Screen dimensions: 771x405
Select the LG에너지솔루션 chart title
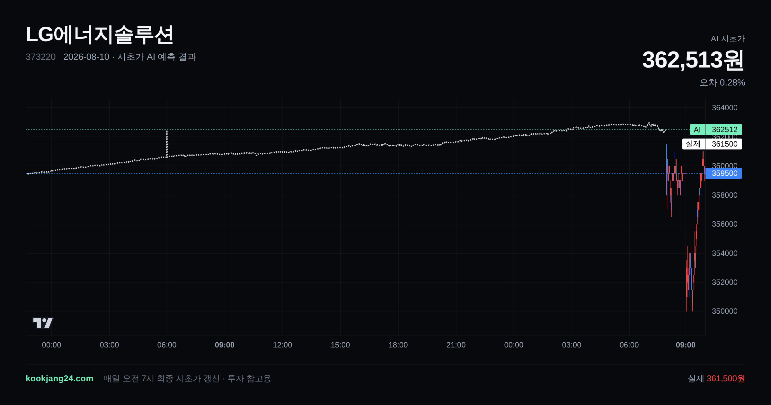pyautogui.click(x=100, y=35)
